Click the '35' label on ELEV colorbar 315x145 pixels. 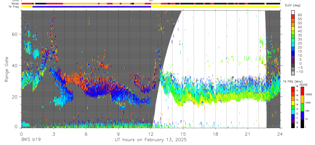300,35
